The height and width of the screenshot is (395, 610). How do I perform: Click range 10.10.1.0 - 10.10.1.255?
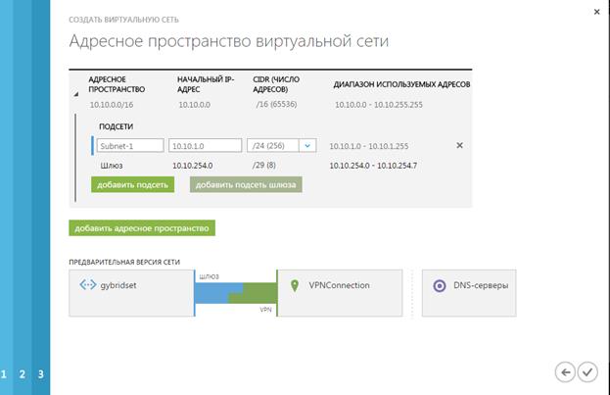[369, 146]
